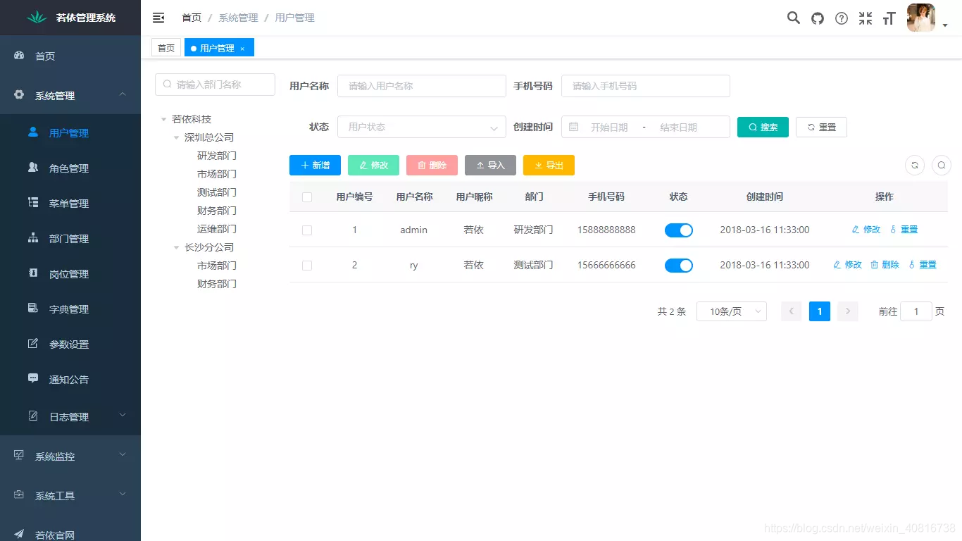Click the search magnifier icon in the header
The image size is (962, 541).
coord(793,18)
